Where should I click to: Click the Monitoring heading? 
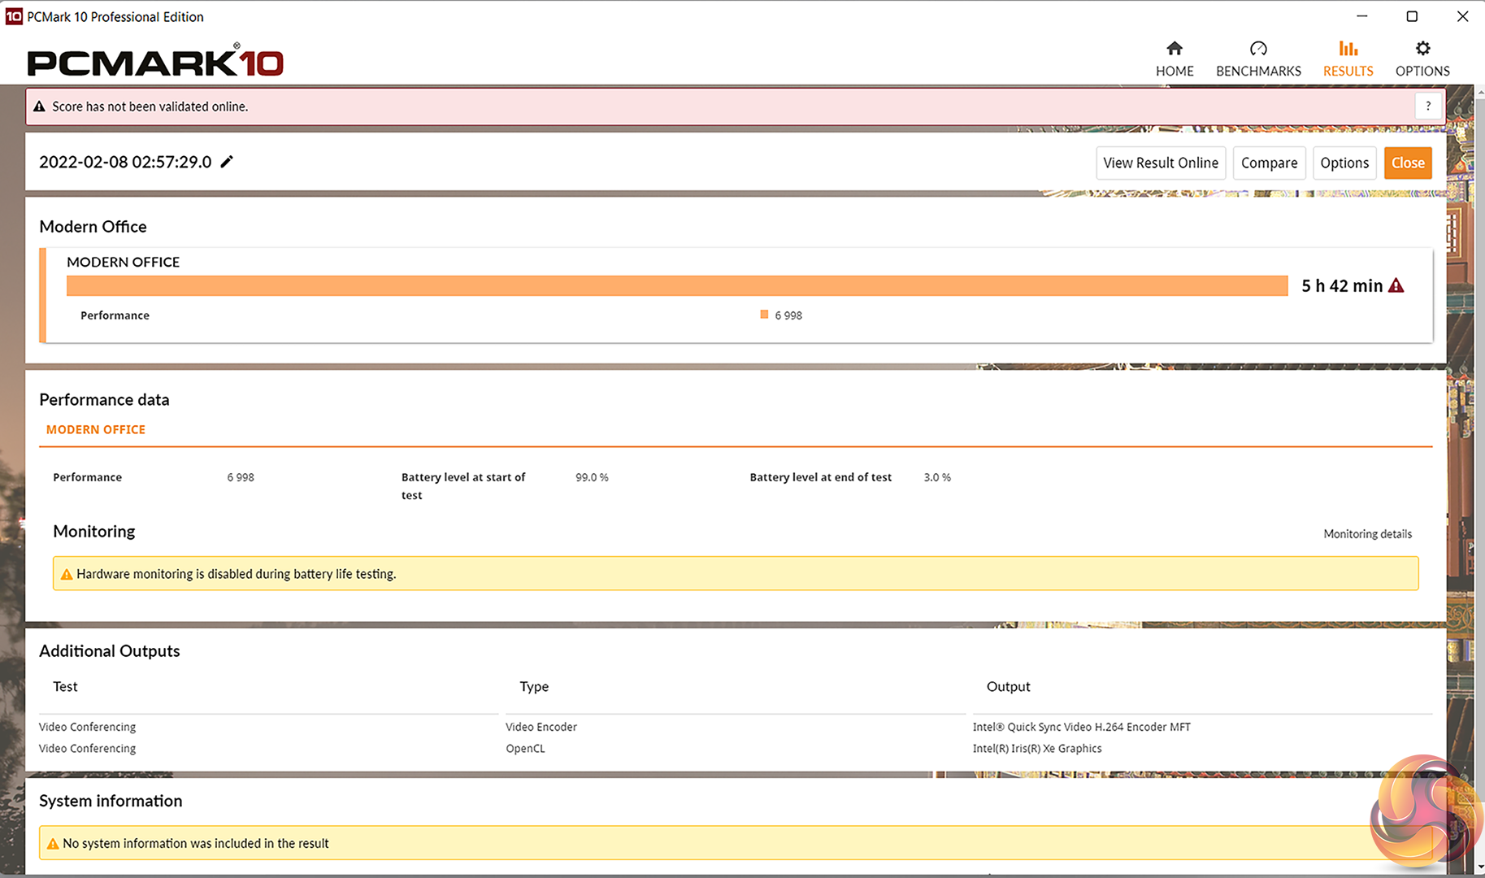pyautogui.click(x=94, y=532)
